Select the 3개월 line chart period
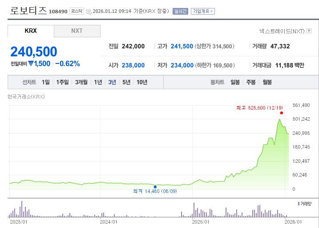319x228 pixels. tap(81, 82)
